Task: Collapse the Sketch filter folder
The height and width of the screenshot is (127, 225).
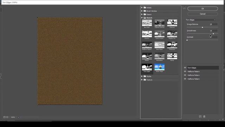Action: point(142,18)
